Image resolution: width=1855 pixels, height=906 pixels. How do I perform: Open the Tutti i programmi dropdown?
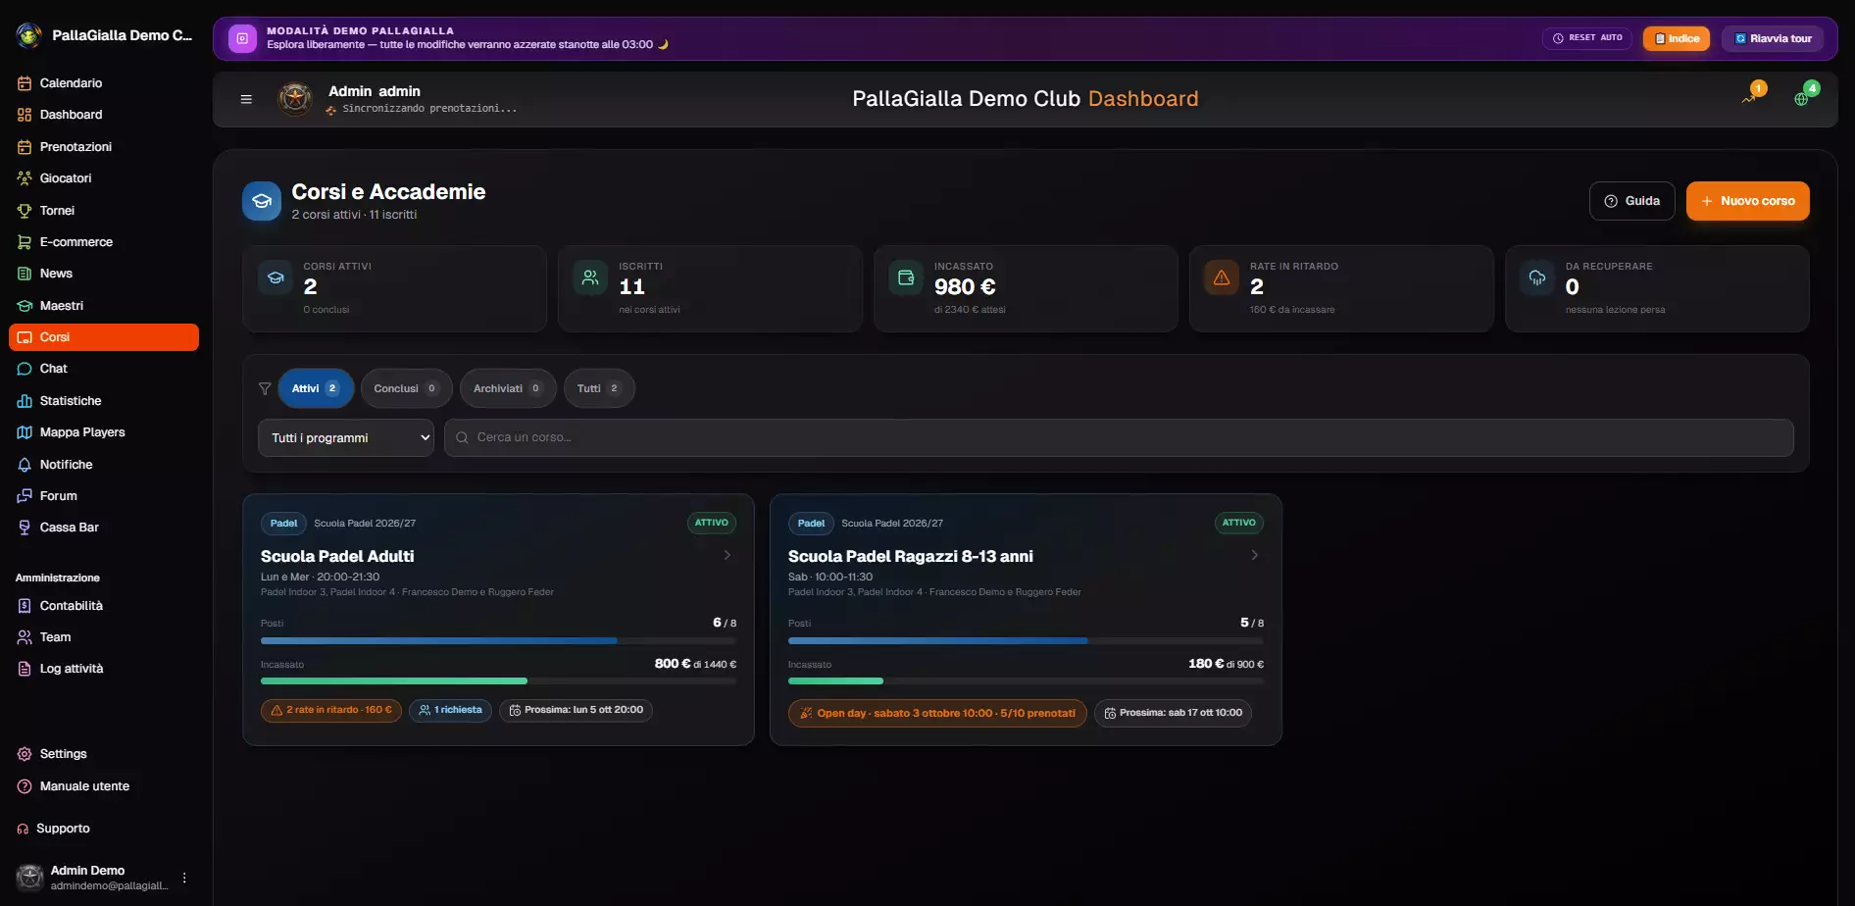pos(346,438)
